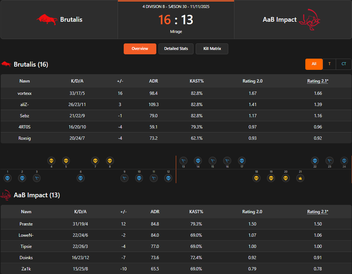
Task: Click player name aliZ-
Action: [x=25, y=105]
